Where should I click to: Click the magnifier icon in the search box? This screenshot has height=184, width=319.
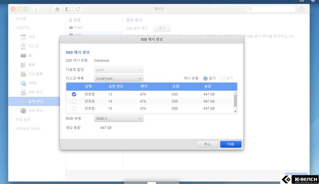[x=250, y=9]
